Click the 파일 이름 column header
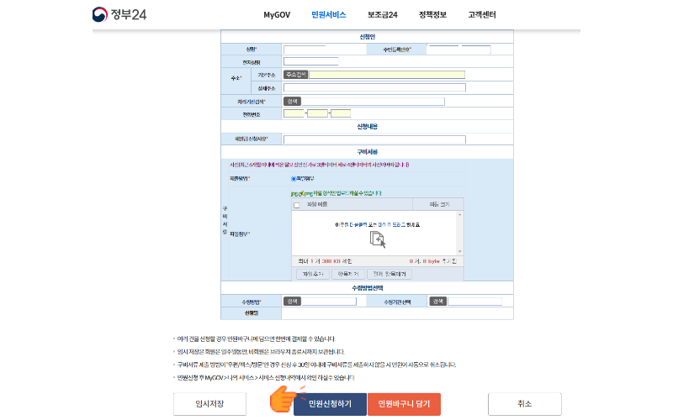The image size is (673, 420). click(317, 204)
